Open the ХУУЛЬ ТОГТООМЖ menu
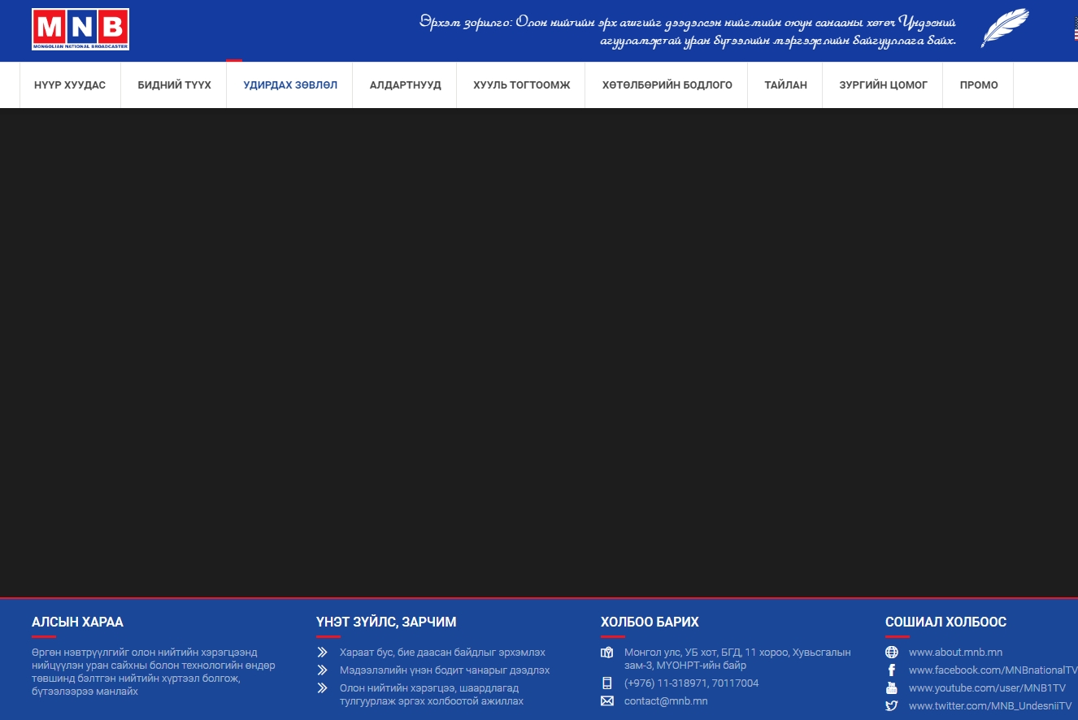The image size is (1078, 720). coord(522,85)
